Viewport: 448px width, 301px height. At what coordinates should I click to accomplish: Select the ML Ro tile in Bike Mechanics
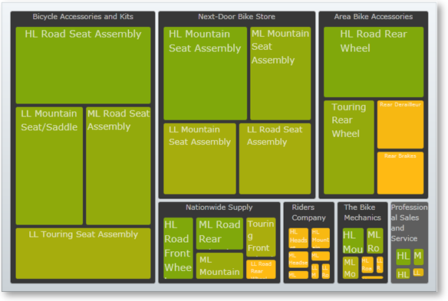[x=374, y=240]
